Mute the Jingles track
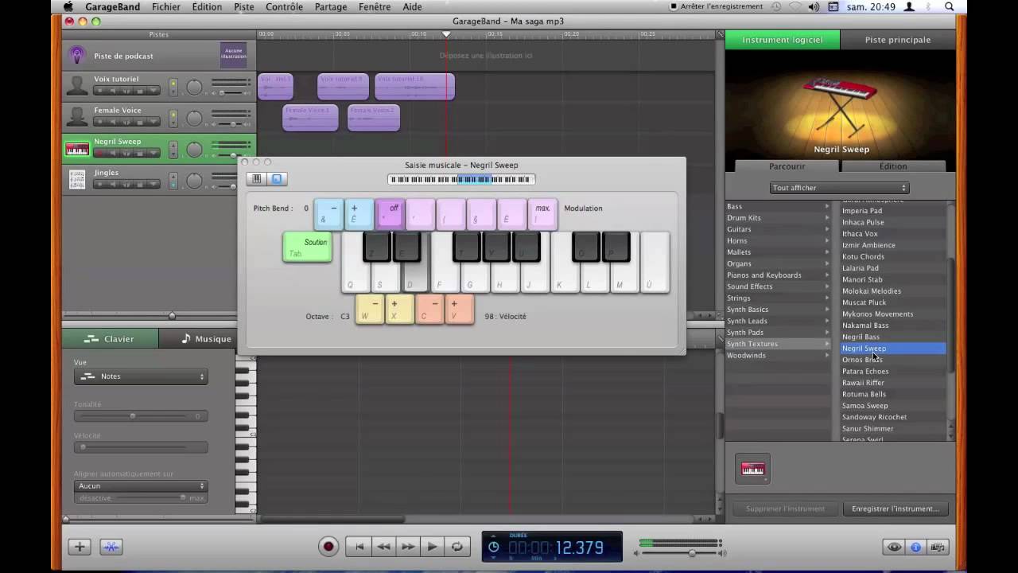The height and width of the screenshot is (573, 1018). [x=113, y=184]
